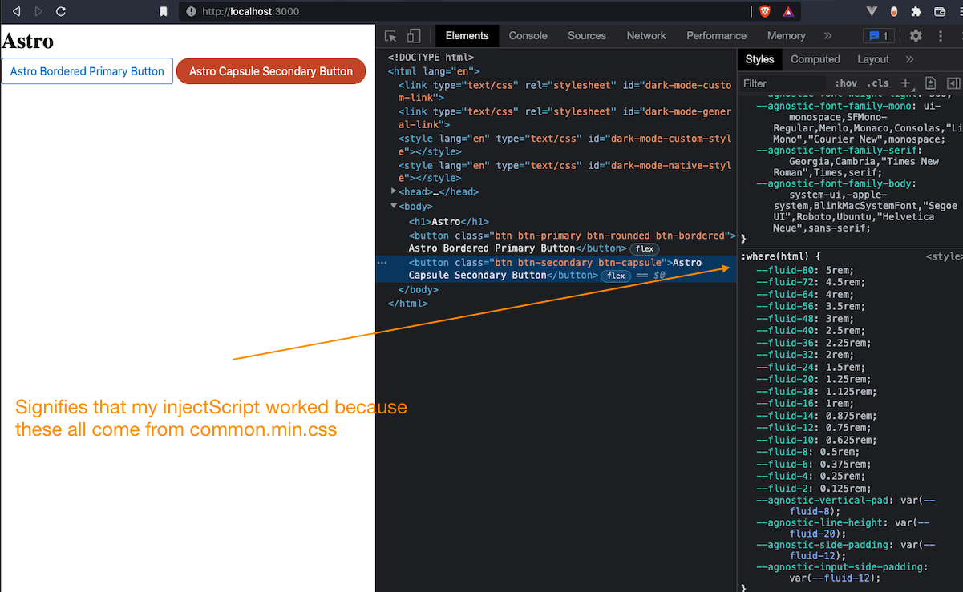
Task: Open the extensions puzzle icon
Action: [x=916, y=11]
